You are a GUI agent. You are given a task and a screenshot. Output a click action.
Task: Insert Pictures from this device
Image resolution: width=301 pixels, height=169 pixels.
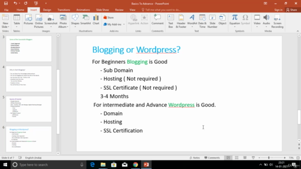[x=28, y=20]
